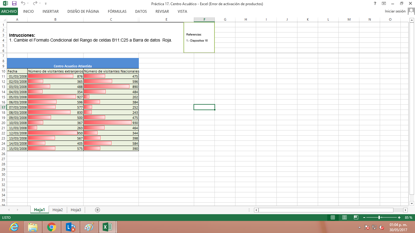Click the Redo arrow icon
Screen dimensions: 415x233
[35, 4]
